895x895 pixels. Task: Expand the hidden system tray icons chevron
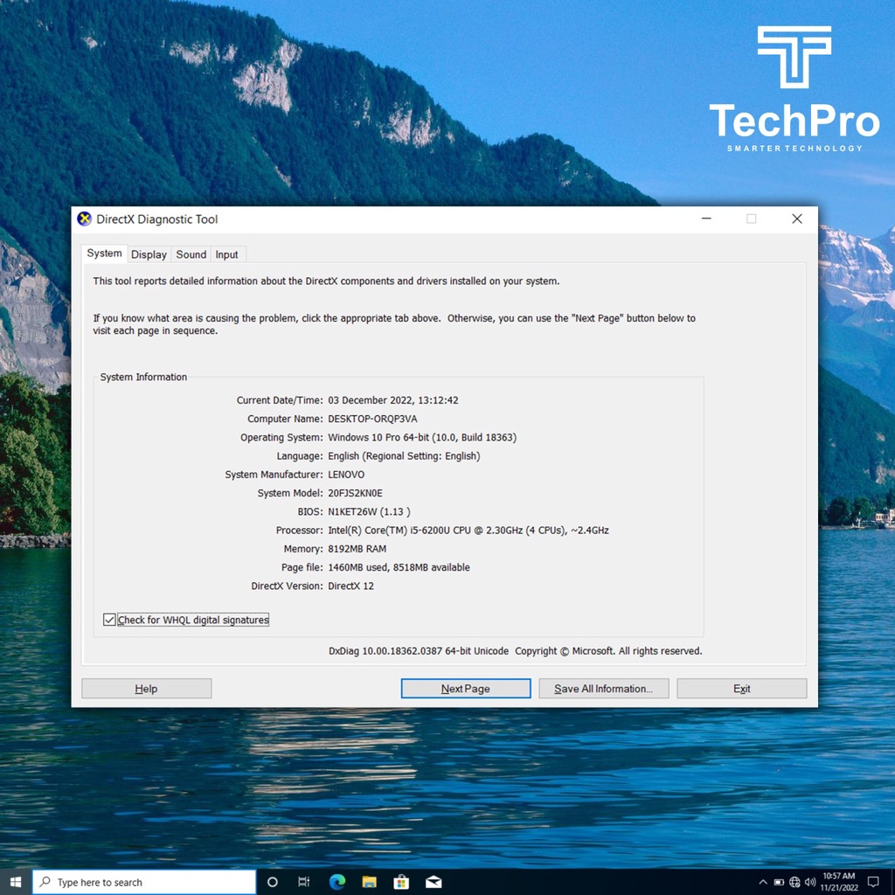(763, 882)
